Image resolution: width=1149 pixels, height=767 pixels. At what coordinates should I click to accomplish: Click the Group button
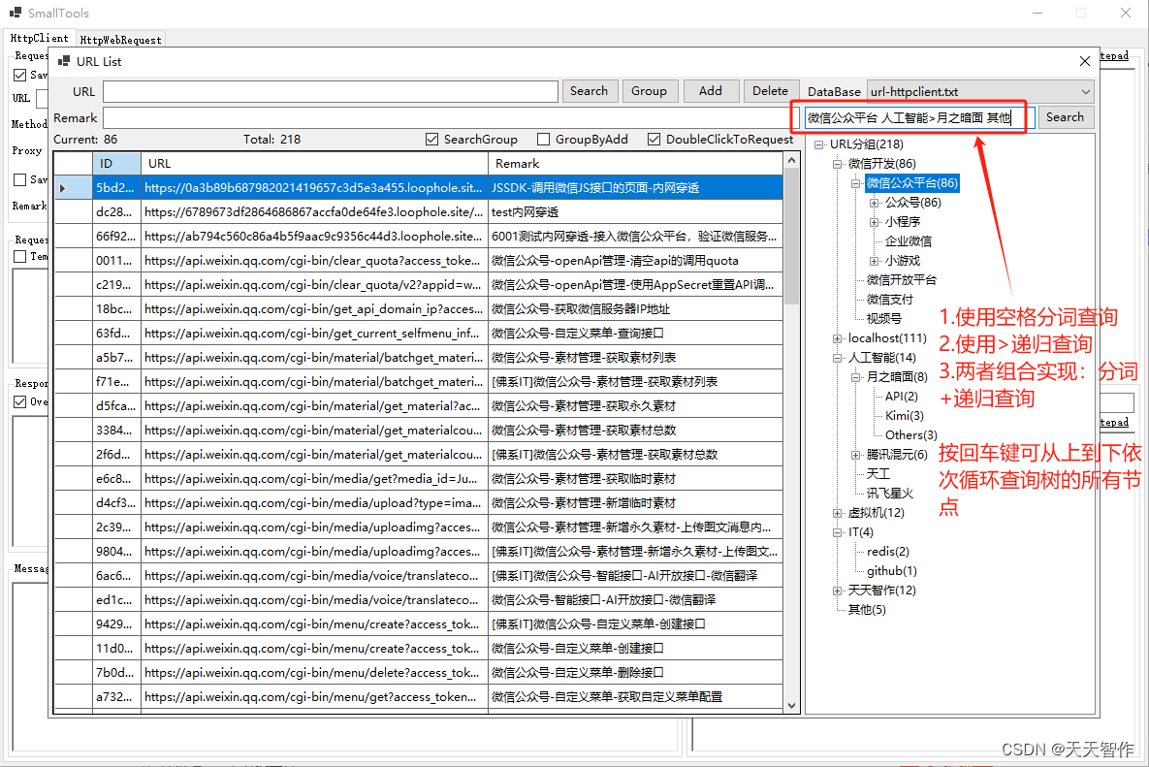point(650,90)
